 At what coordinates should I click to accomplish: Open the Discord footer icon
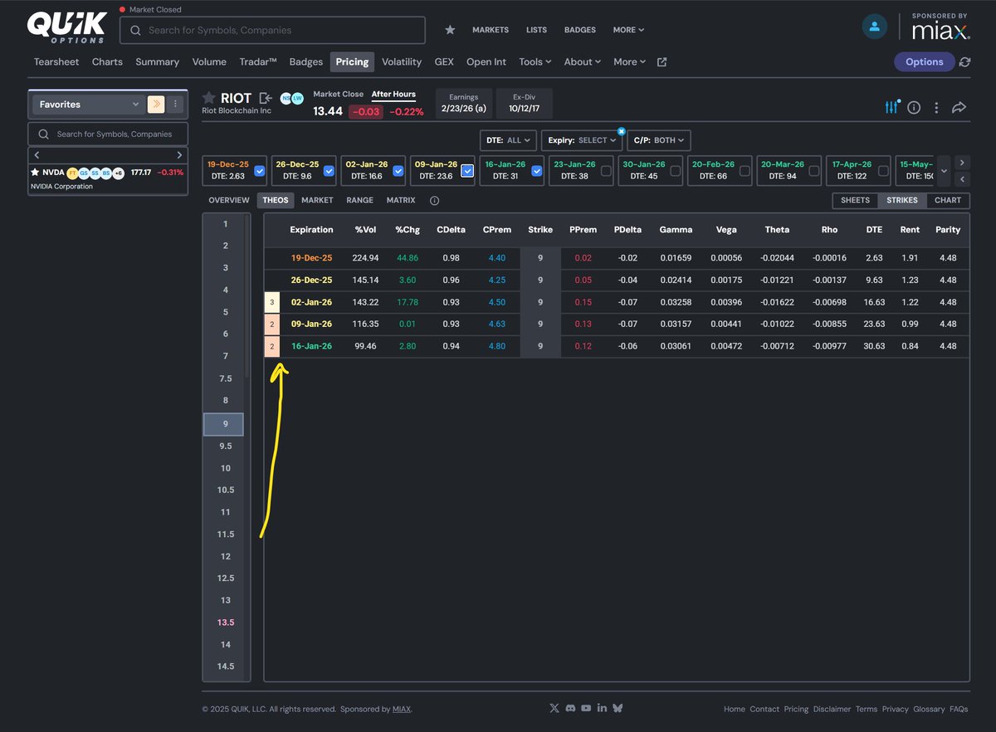click(570, 708)
